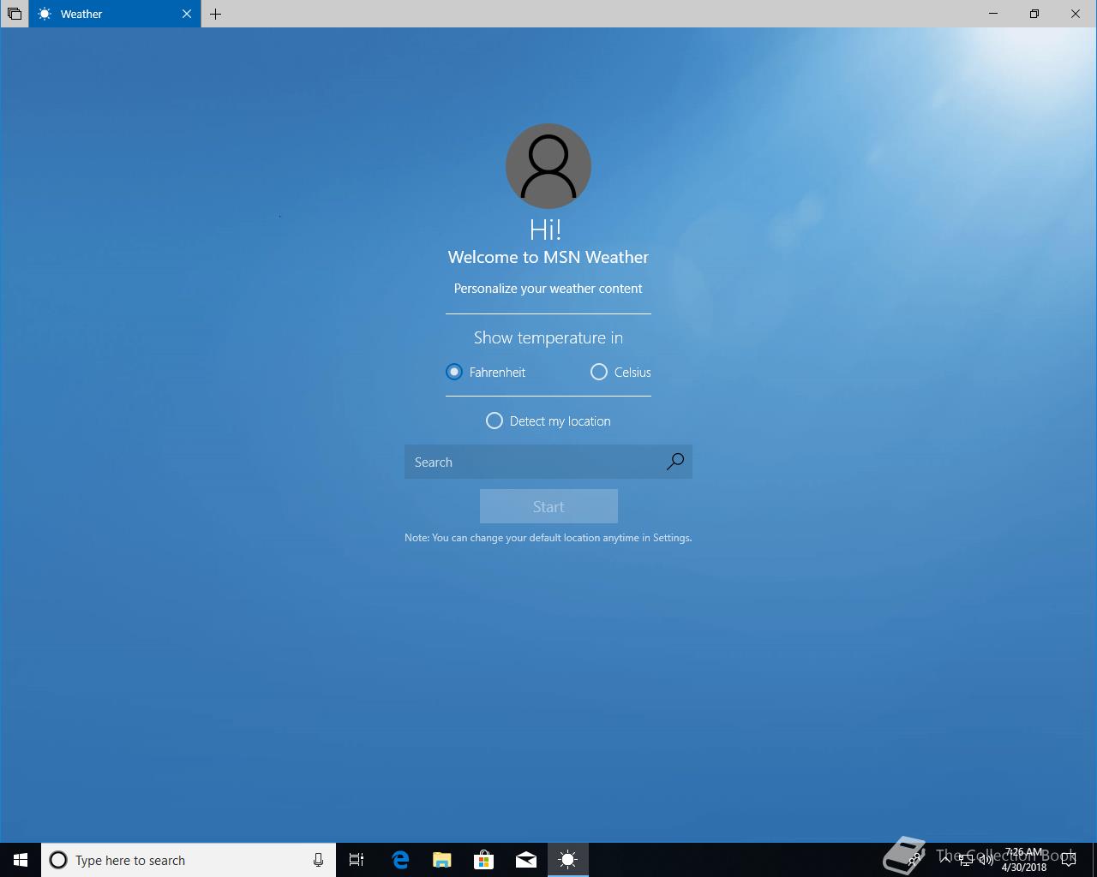1097x877 pixels.
Task: Select Fahrenheit temperature unit
Action: [x=486, y=372]
